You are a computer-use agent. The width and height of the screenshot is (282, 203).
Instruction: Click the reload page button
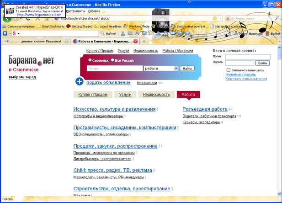point(28,19)
